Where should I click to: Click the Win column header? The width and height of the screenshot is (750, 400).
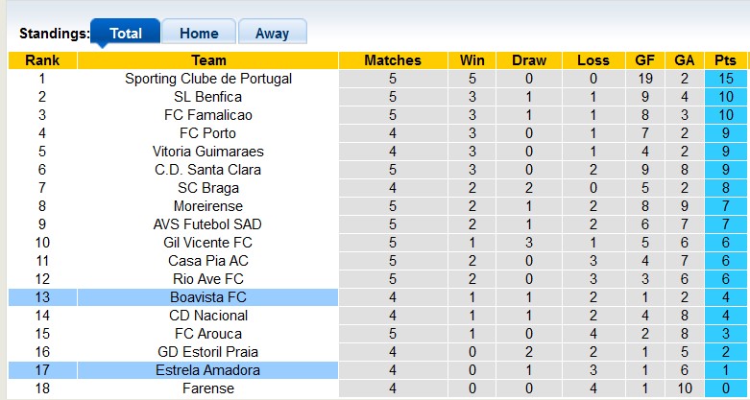(472, 60)
